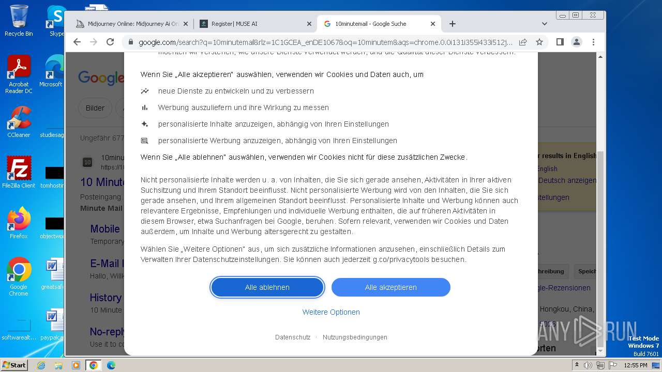Open a new browser tab
The image size is (662, 372).
point(453,24)
